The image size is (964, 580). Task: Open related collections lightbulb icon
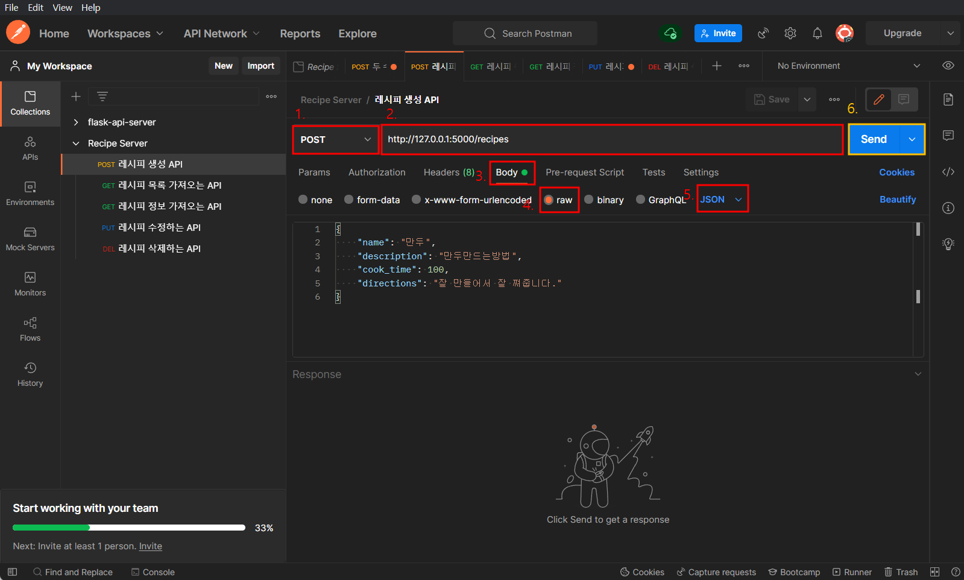(x=948, y=244)
